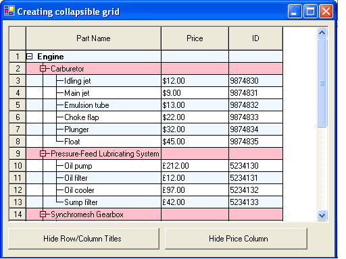Select row header 8
The width and height of the screenshot is (346, 259).
pos(18,142)
